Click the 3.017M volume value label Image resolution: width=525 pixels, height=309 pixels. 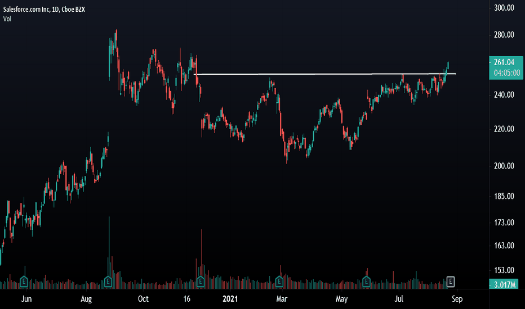505,285
